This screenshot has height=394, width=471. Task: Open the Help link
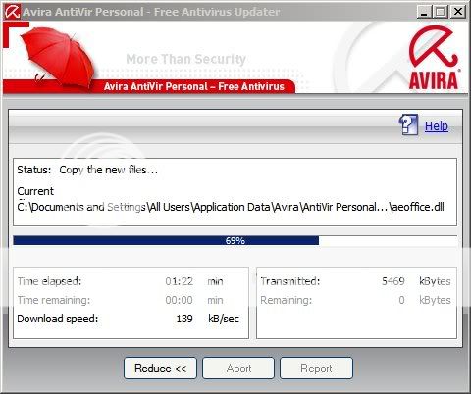click(x=437, y=126)
